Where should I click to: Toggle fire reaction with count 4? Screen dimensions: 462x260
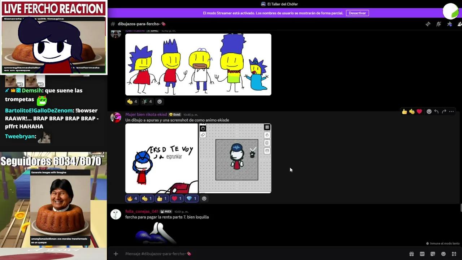pos(132,198)
